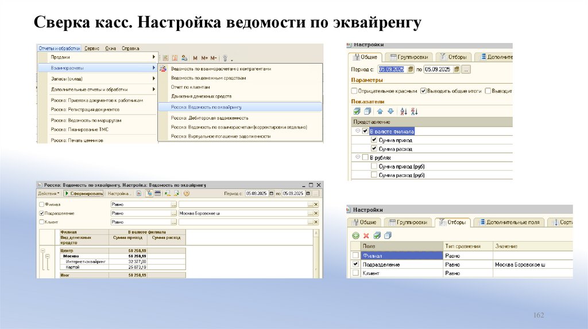
Task: Open Сервис menu
Action: tap(92, 48)
